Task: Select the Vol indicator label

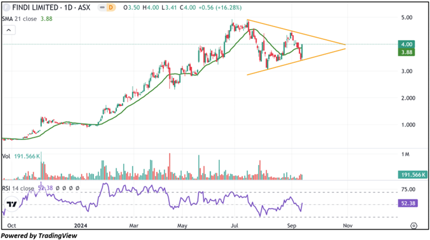Action: pyautogui.click(x=6, y=156)
